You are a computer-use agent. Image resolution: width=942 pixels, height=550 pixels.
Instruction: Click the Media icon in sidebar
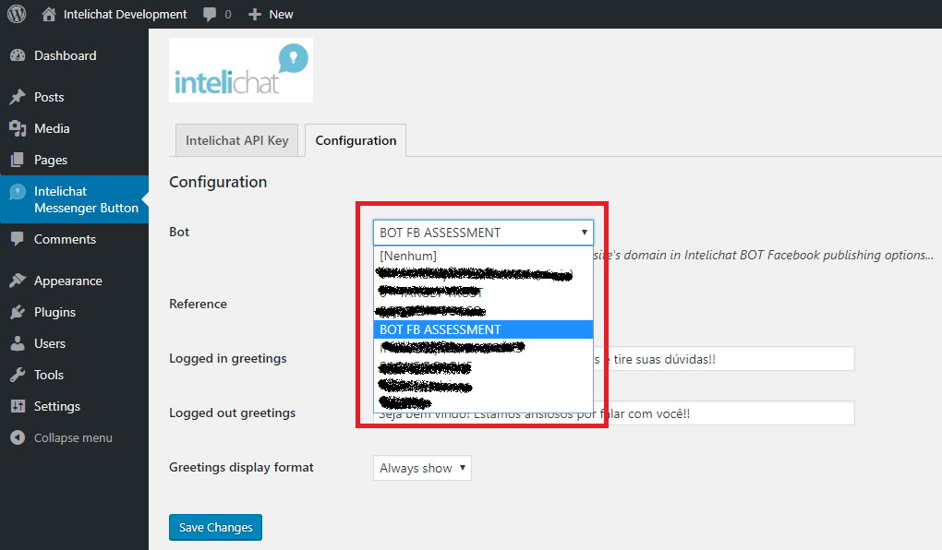[18, 128]
